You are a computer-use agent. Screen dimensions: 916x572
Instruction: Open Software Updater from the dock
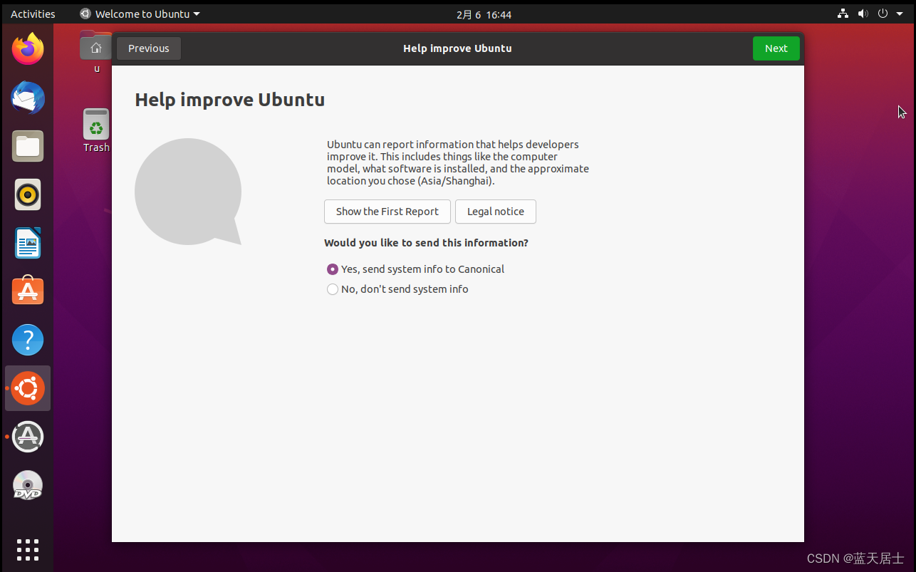[27, 437]
